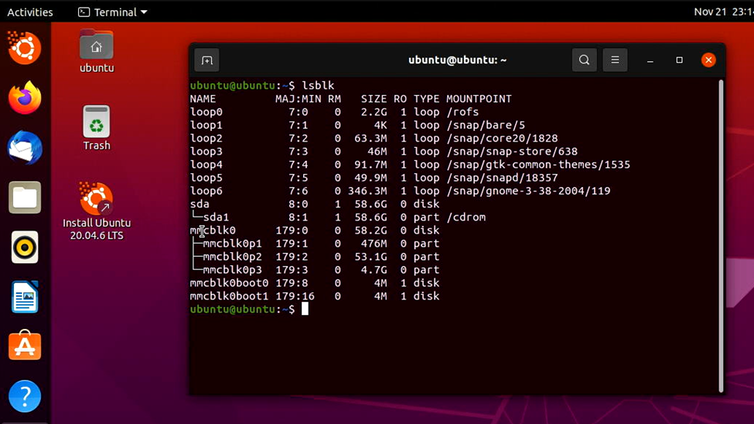The image size is (754, 424).
Task: Click the terminal prompt cursor block
Action: pos(305,309)
